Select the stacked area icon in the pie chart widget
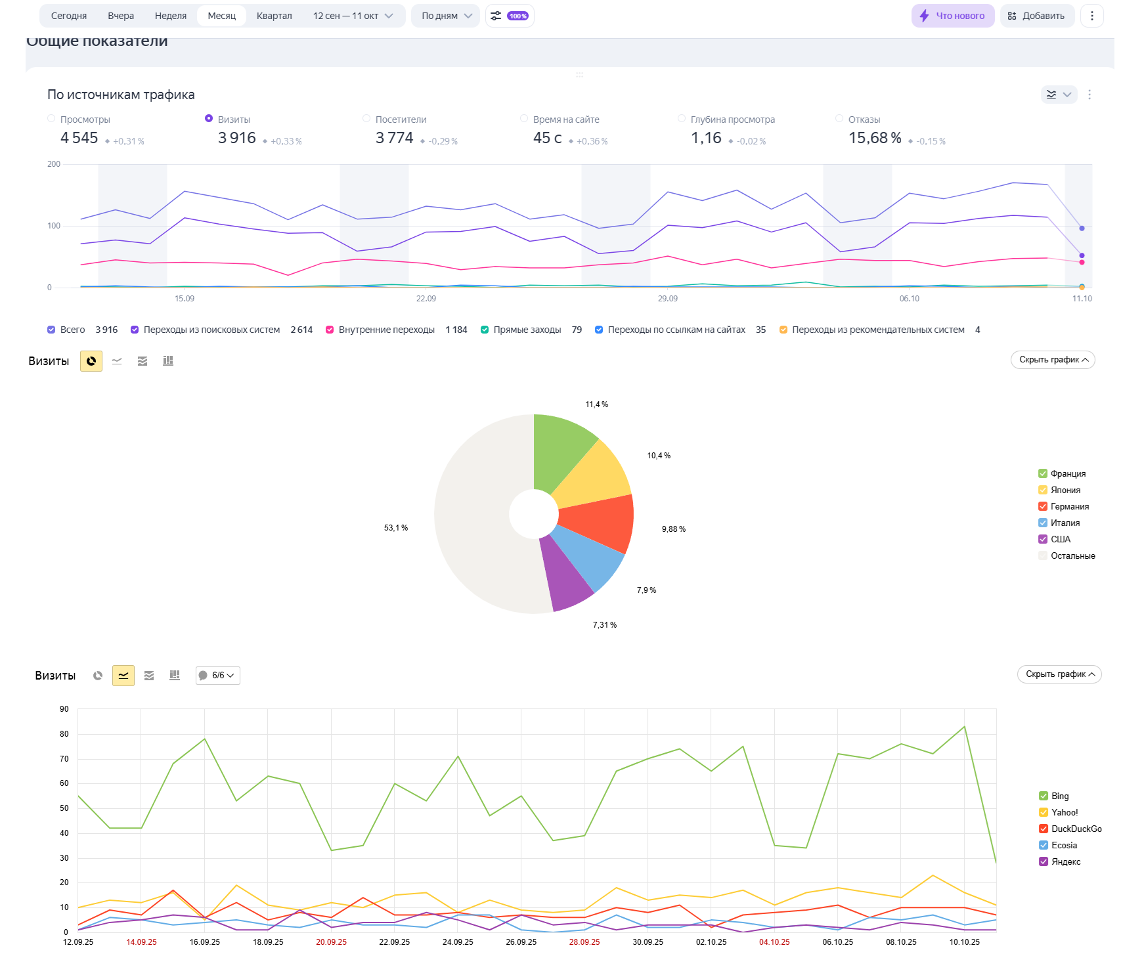The width and height of the screenshot is (1142, 977). click(x=143, y=361)
